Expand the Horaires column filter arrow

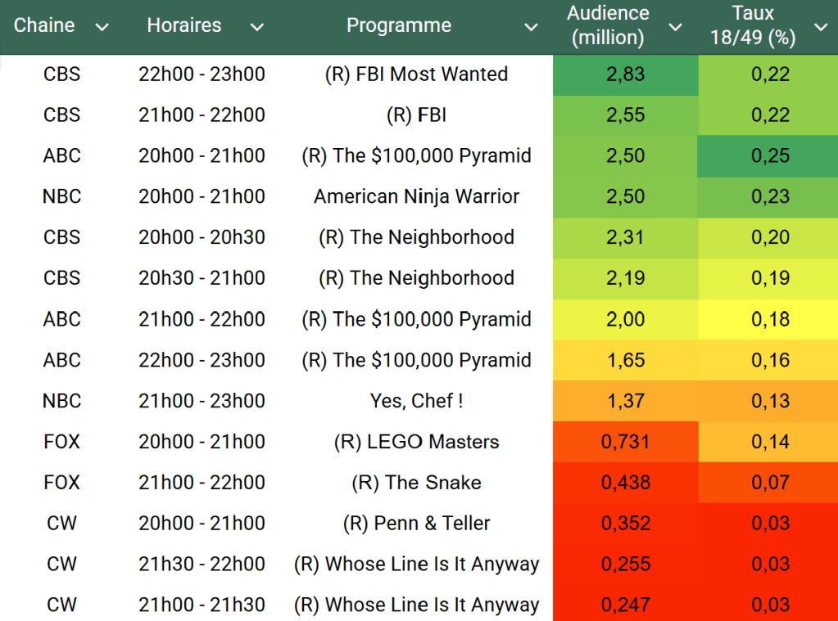click(x=256, y=28)
